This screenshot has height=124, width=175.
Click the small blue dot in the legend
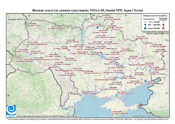(x=145, y=22)
